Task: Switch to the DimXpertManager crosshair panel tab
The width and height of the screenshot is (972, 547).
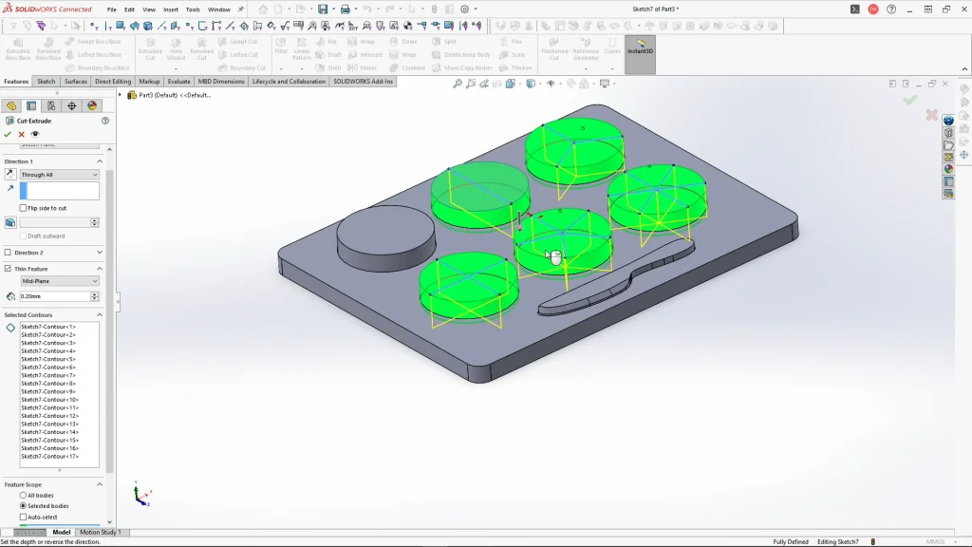Action: (71, 105)
